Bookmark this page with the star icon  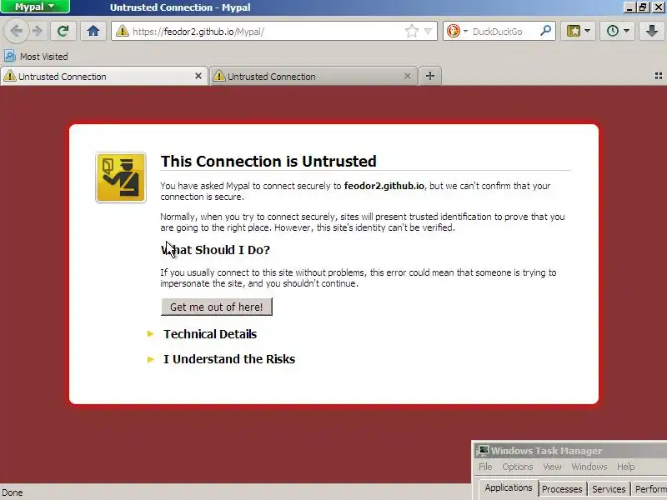click(411, 31)
